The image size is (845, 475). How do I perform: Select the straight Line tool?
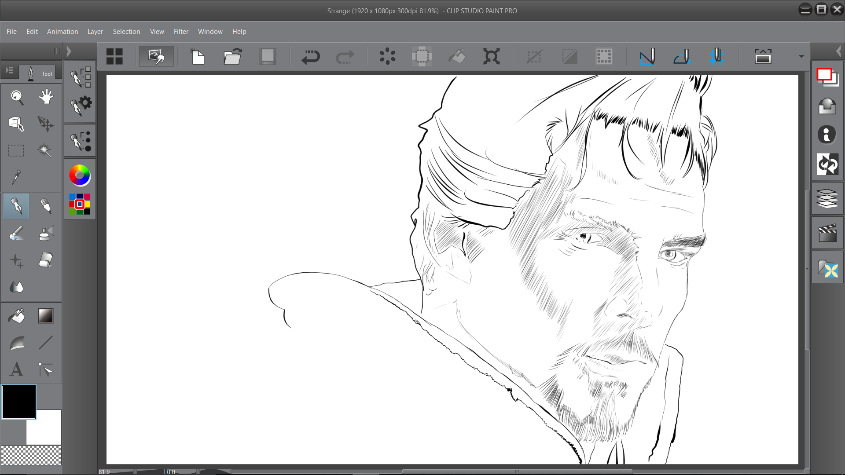(x=46, y=343)
